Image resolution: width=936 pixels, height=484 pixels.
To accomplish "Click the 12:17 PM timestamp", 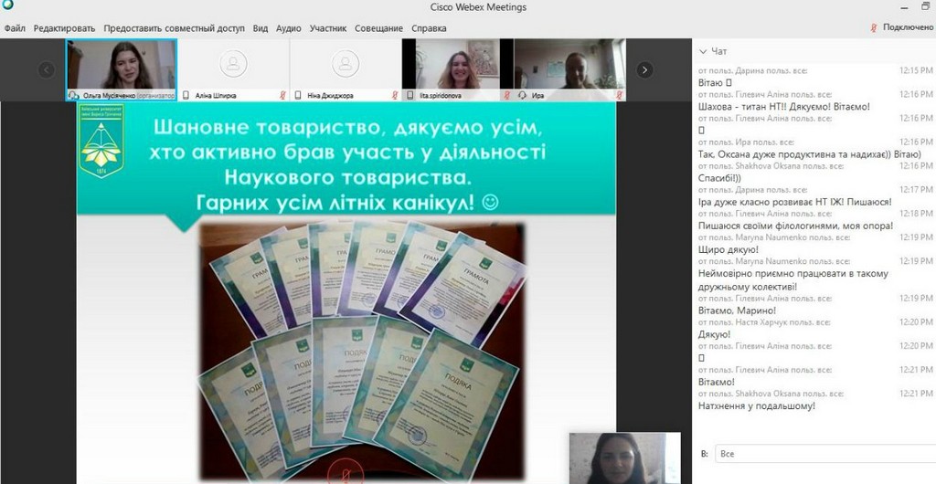I will 916,190.
